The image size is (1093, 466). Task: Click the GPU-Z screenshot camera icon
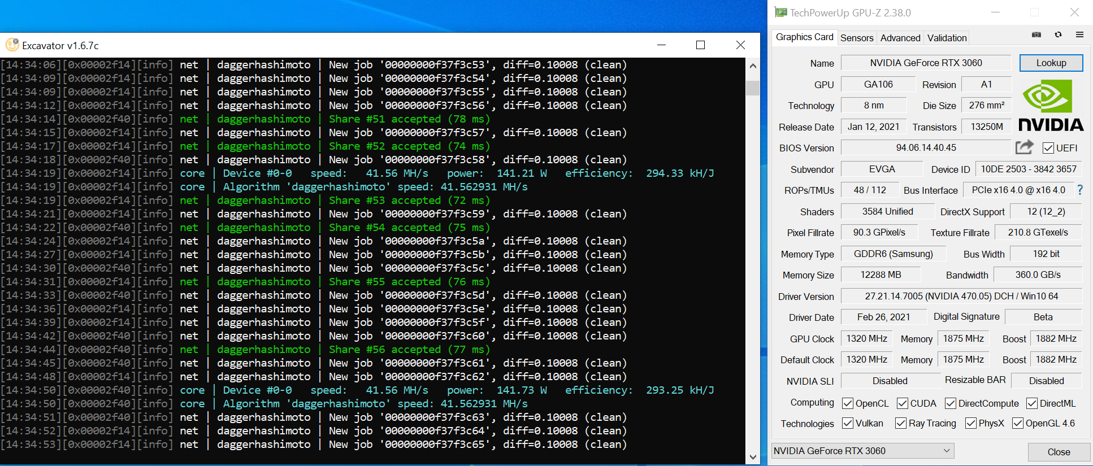pyautogui.click(x=1036, y=35)
